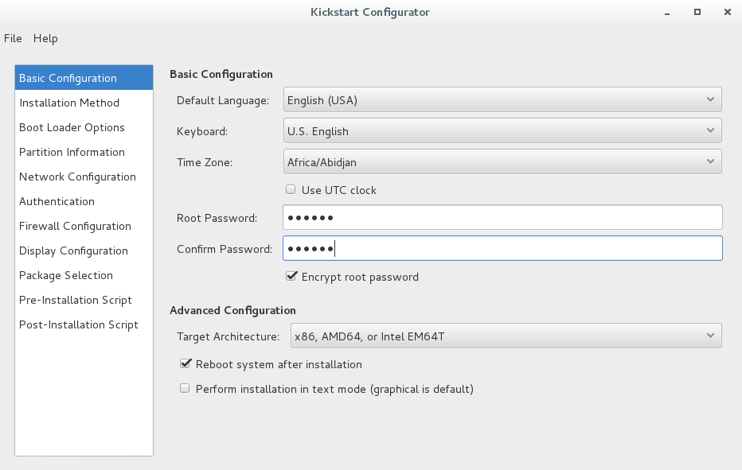Enable the Use UTC clock checkbox
This screenshot has width=742, height=470.
(291, 190)
